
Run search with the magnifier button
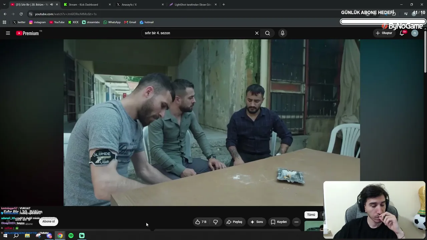(x=268, y=33)
